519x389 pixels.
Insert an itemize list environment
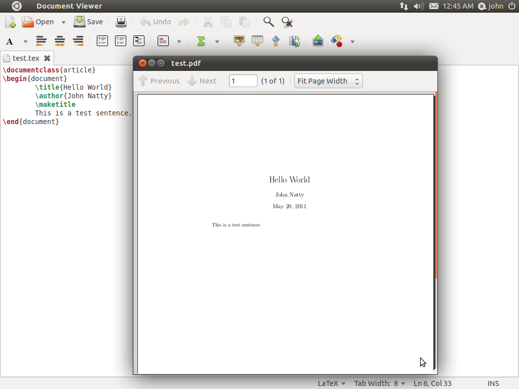point(102,41)
